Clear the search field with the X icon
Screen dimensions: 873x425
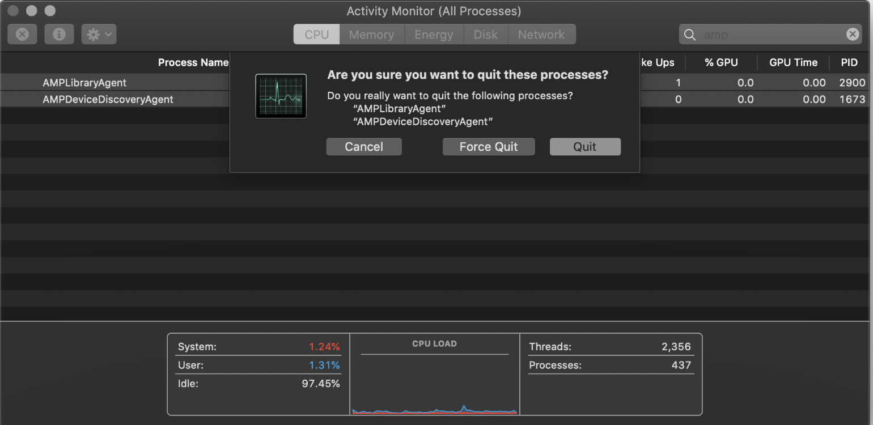853,34
